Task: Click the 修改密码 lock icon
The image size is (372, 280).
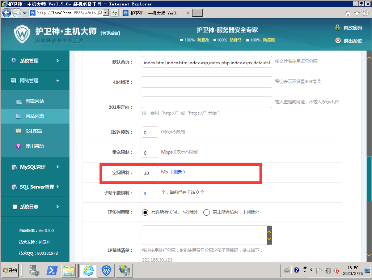Action: click(338, 28)
